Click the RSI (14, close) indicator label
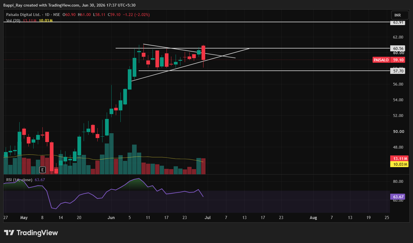 tap(19, 180)
